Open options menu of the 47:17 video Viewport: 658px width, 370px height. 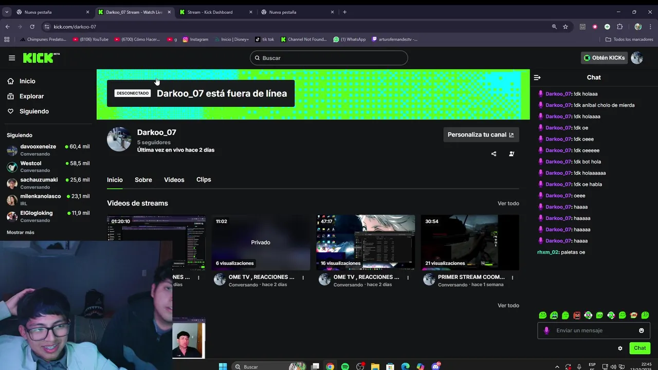408,277
